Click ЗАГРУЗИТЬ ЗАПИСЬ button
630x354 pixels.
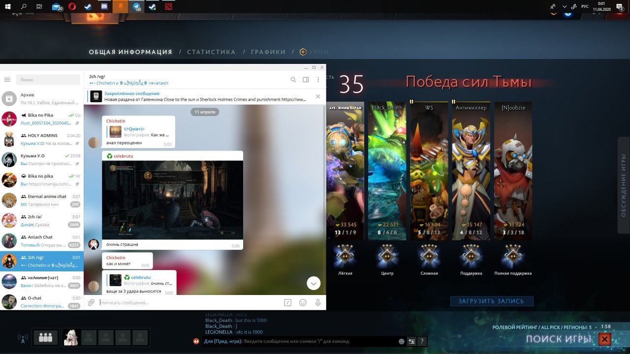[x=491, y=301]
